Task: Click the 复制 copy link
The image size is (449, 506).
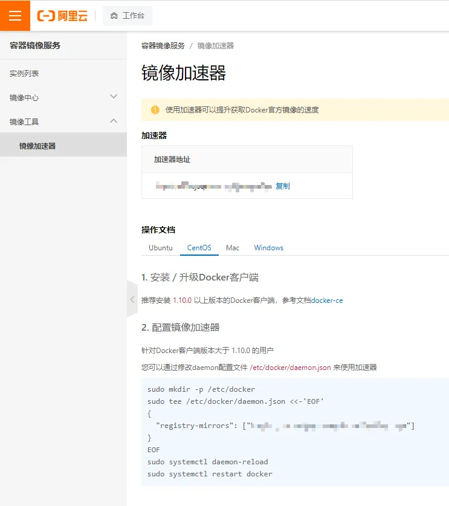Action: [283, 186]
